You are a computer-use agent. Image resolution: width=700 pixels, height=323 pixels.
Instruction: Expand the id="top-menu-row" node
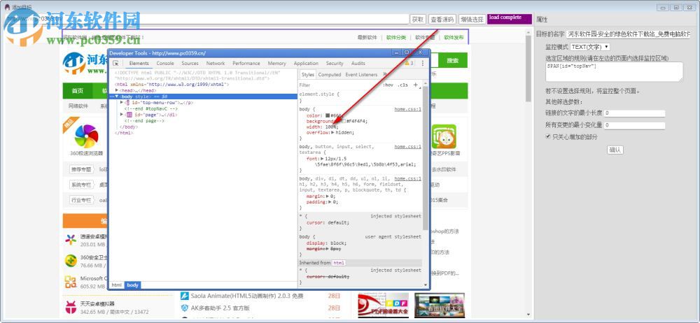pyautogui.click(x=122, y=102)
